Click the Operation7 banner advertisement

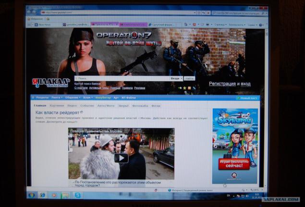pyautogui.click(x=136, y=52)
